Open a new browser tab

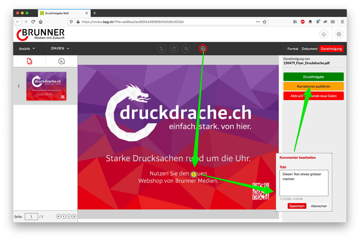[94, 13]
